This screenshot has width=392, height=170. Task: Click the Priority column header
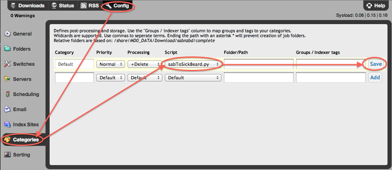(x=104, y=53)
